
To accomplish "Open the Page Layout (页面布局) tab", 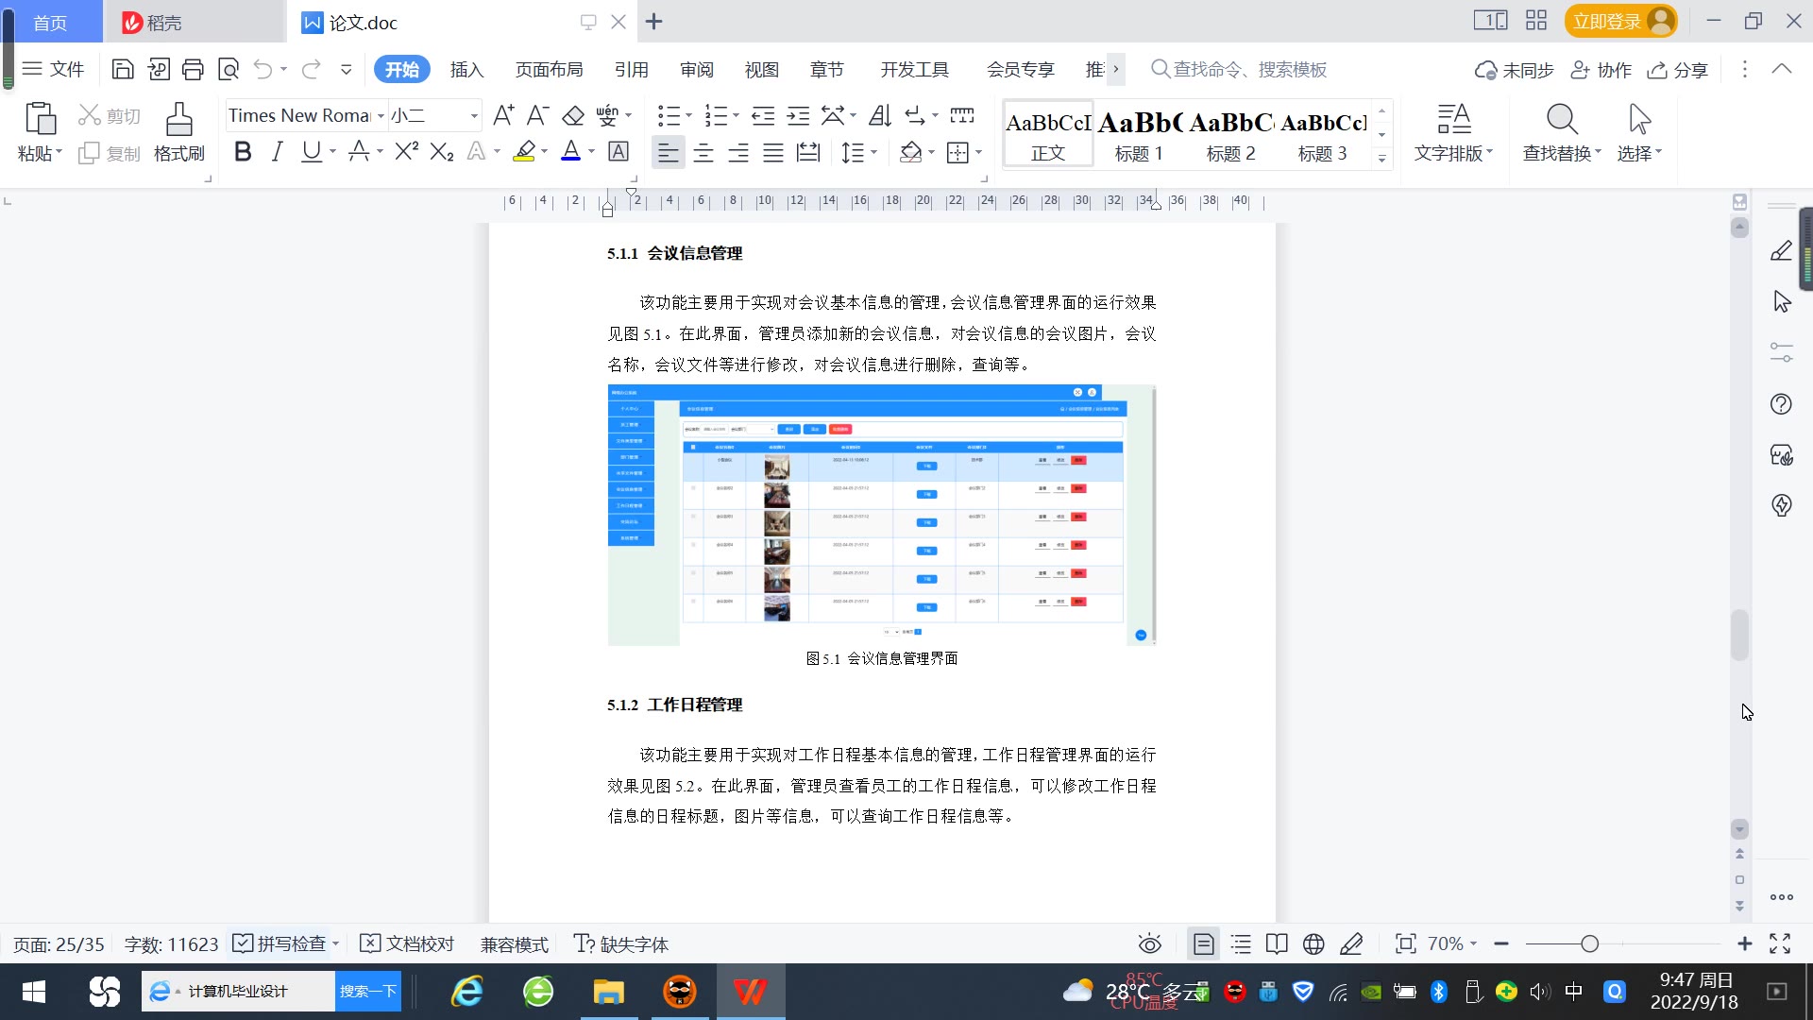I will pyautogui.click(x=549, y=69).
